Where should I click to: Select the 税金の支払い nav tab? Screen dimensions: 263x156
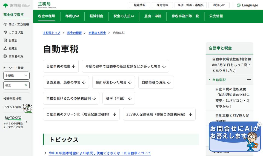[x=124, y=16]
